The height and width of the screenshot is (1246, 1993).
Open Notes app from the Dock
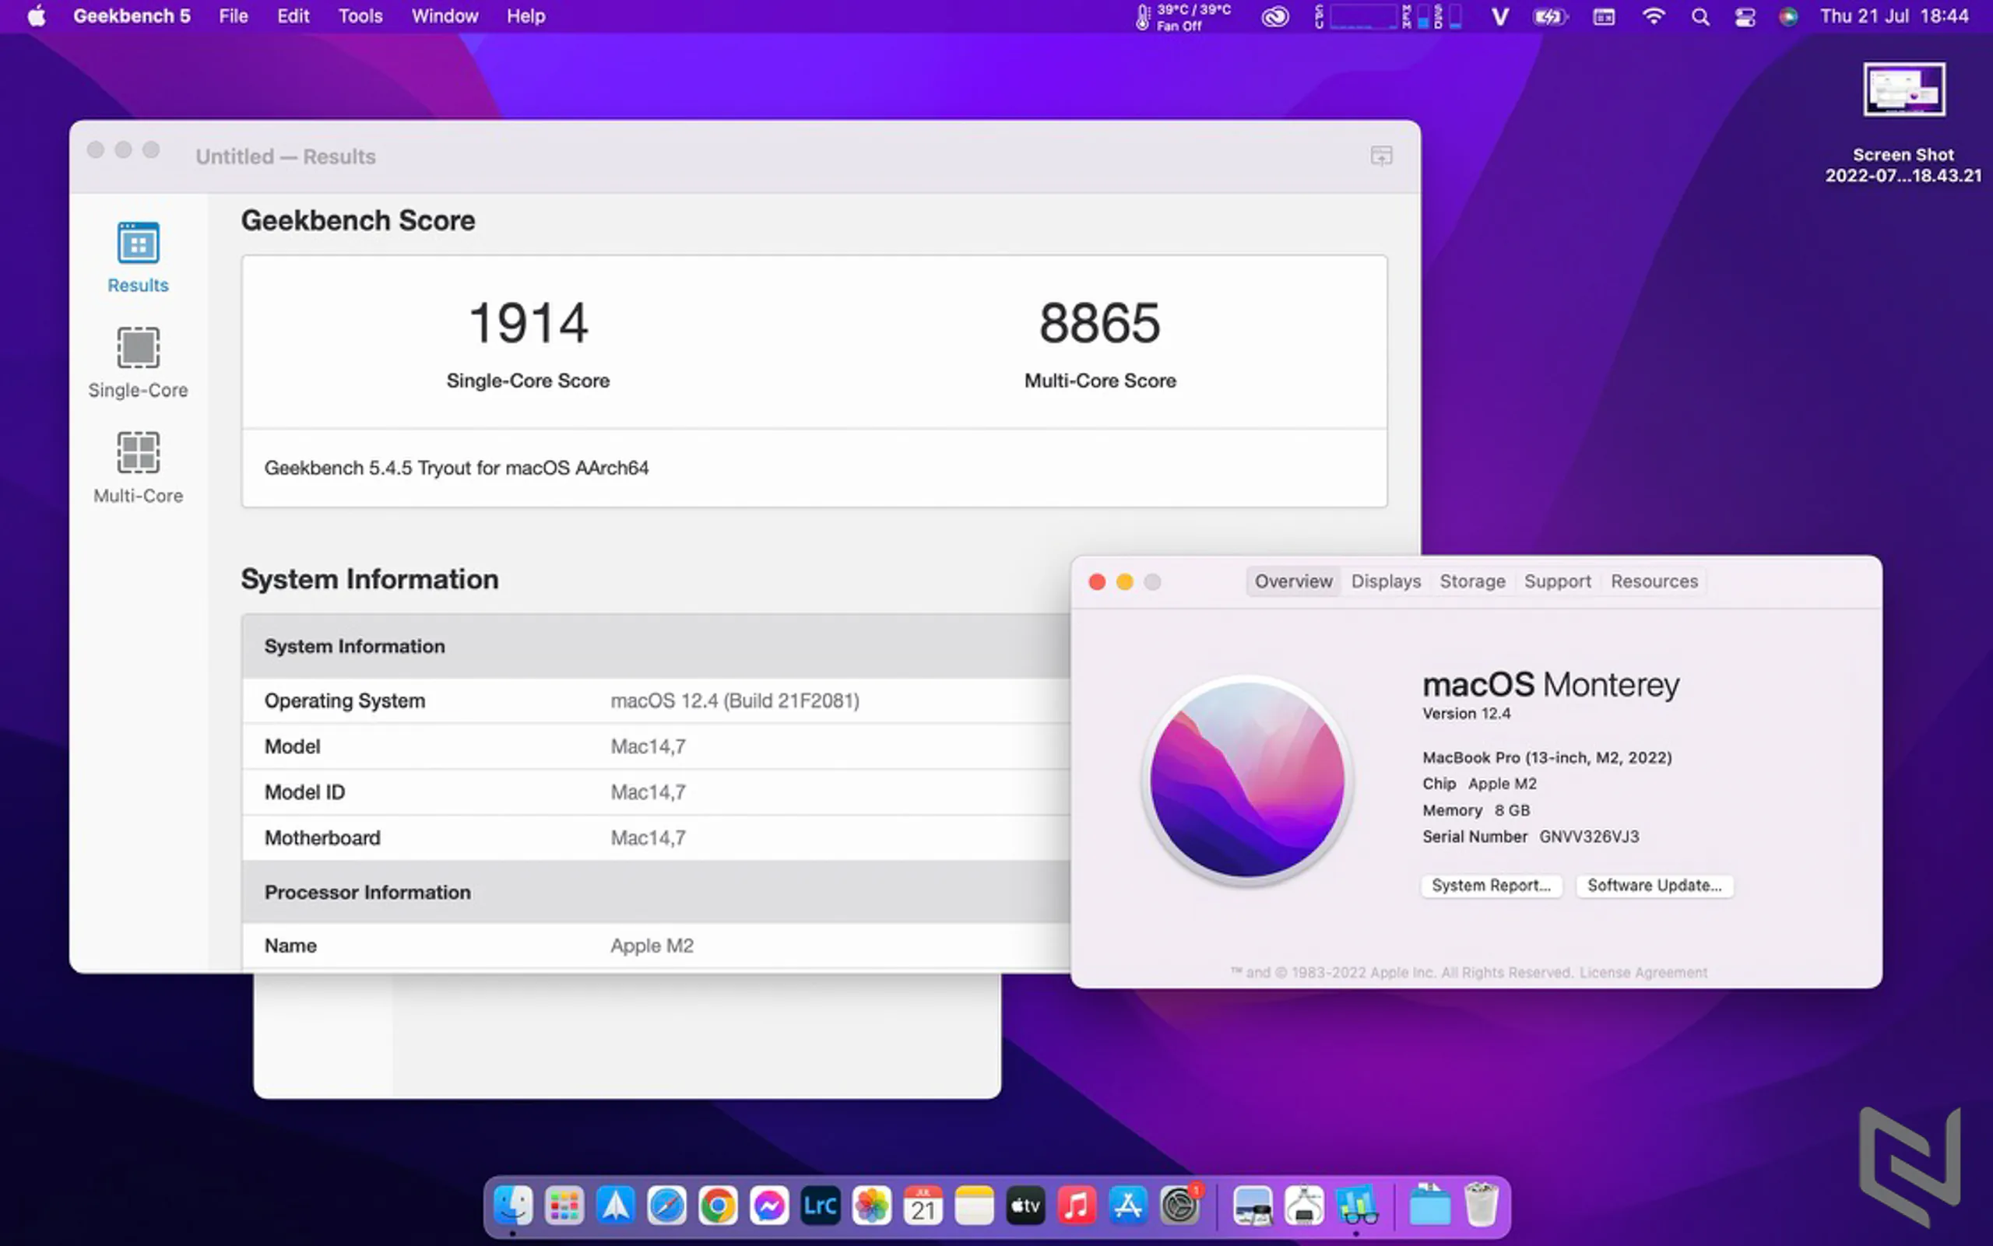pyautogui.click(x=974, y=1206)
